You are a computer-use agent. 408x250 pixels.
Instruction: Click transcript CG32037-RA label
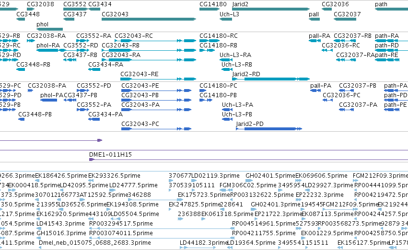(x=355, y=55)
